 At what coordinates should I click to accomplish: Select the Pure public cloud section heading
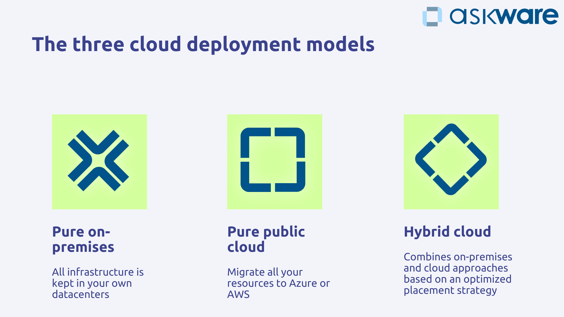pyautogui.click(x=266, y=239)
